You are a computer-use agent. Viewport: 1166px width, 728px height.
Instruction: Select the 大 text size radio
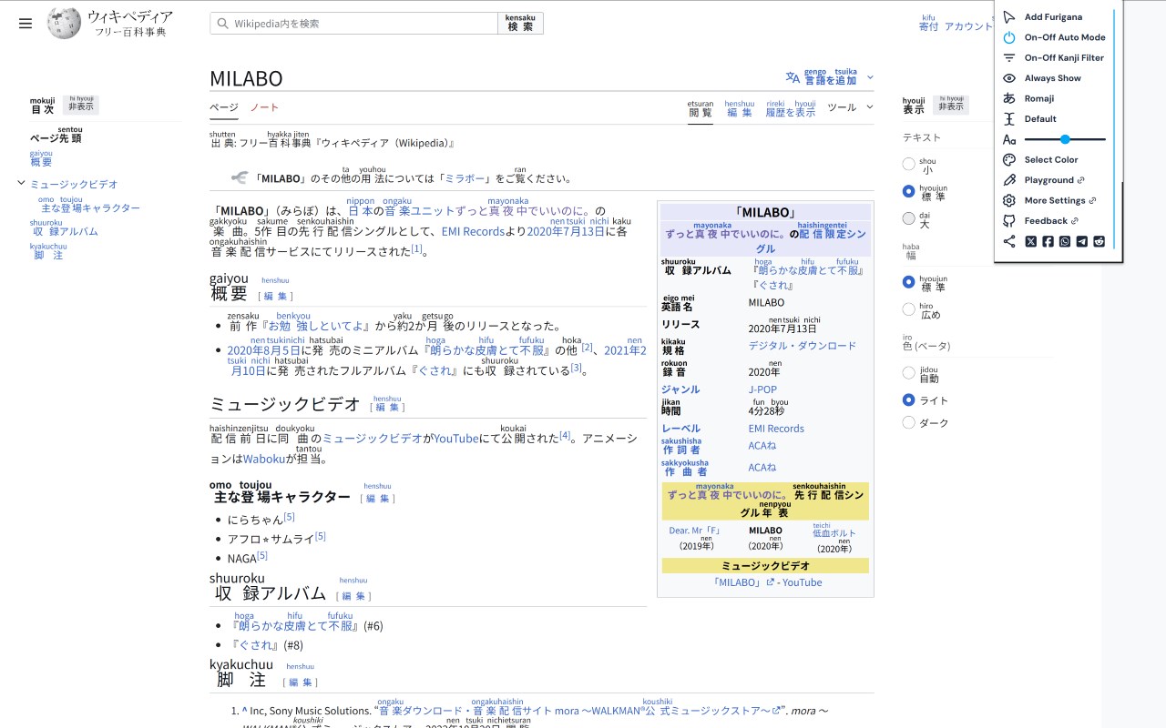pos(908,218)
